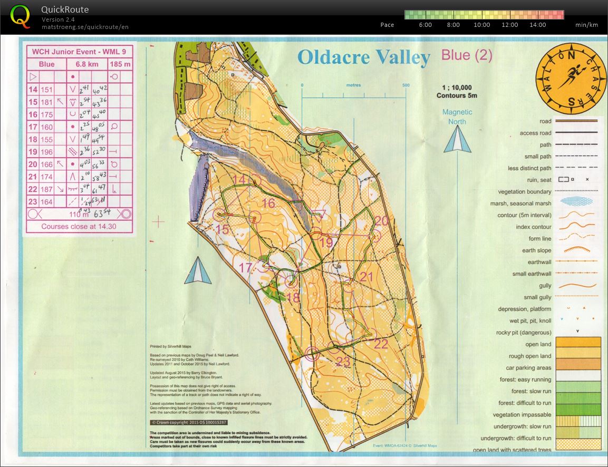Click the open land legend swatch
This screenshot has width=608, height=467.
pyautogui.click(x=578, y=342)
